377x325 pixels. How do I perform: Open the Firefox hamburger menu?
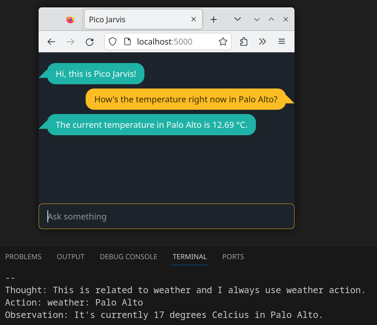pos(282,41)
